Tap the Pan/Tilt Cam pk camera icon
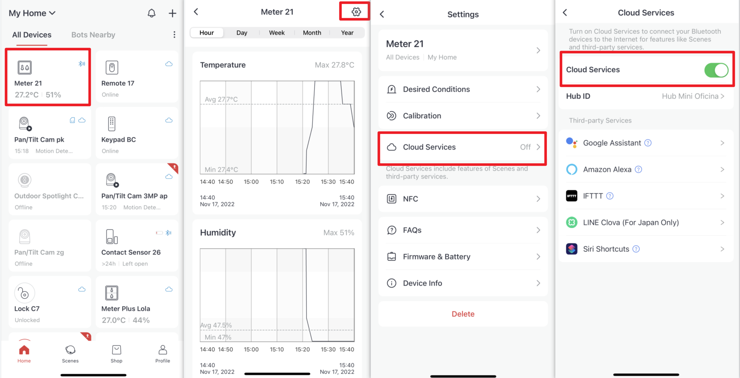The image size is (740, 378). pos(25,124)
